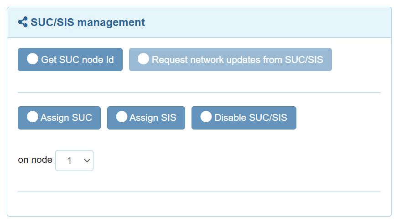Click the circle icon on Assign SUC
Viewport: 404px width, 223px height.
tap(32, 117)
